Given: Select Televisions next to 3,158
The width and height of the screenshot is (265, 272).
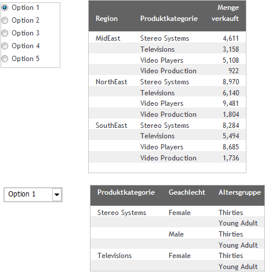Looking at the screenshot, I should (157, 49).
